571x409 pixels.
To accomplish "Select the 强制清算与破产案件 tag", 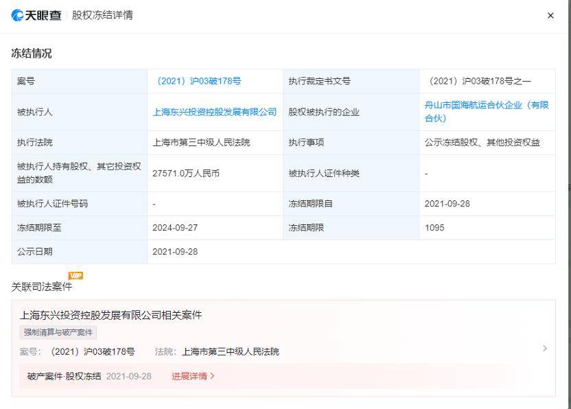I will click(58, 332).
